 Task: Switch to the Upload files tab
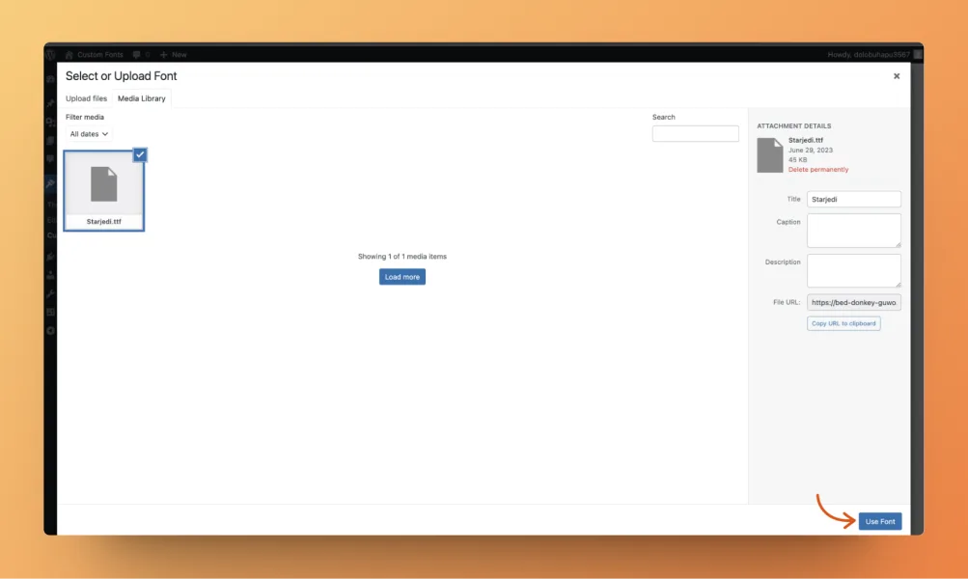pyautogui.click(x=87, y=98)
